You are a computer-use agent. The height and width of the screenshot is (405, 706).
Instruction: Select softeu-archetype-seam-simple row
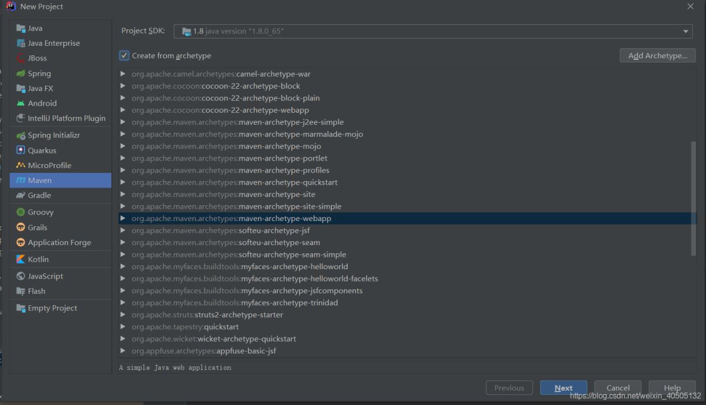coord(407,255)
